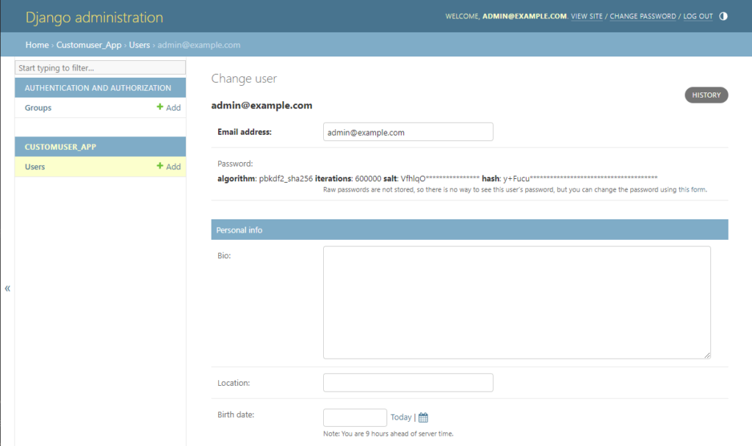The width and height of the screenshot is (752, 446).
Task: Set birth date using Today link
Action: click(x=401, y=417)
